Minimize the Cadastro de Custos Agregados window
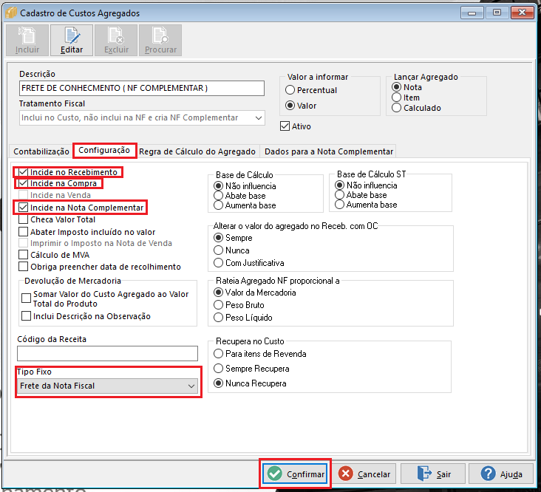 click(472, 13)
